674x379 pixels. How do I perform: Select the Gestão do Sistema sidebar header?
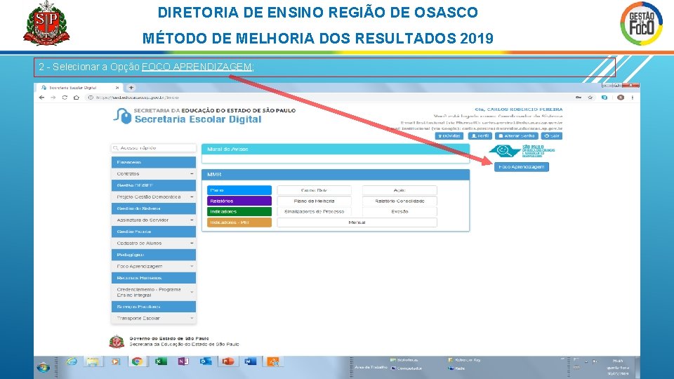coord(154,208)
